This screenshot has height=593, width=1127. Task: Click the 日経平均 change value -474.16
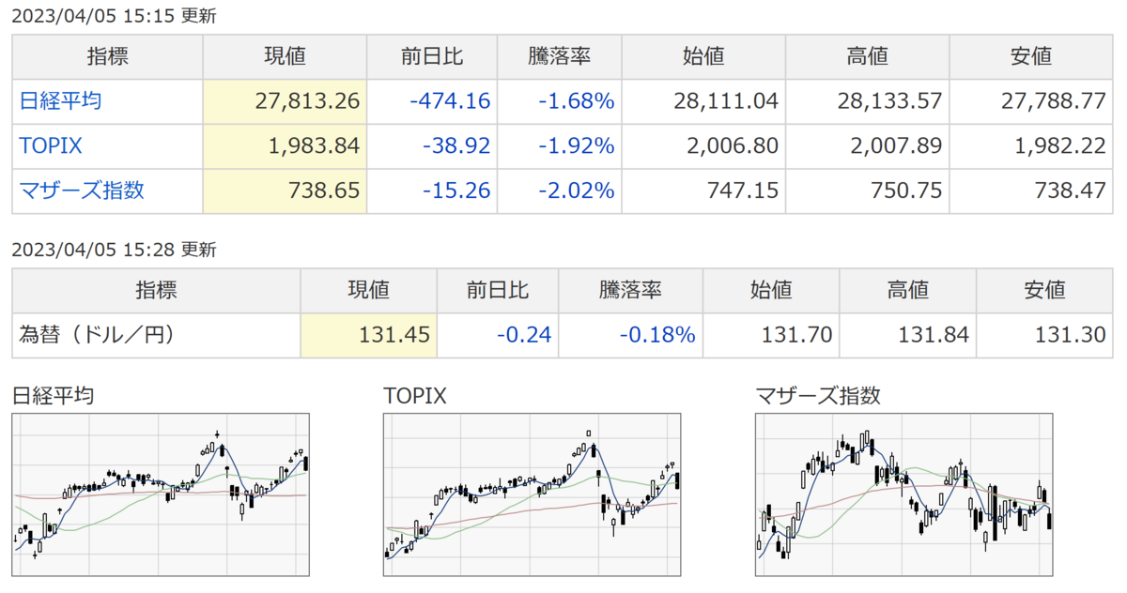(x=450, y=101)
